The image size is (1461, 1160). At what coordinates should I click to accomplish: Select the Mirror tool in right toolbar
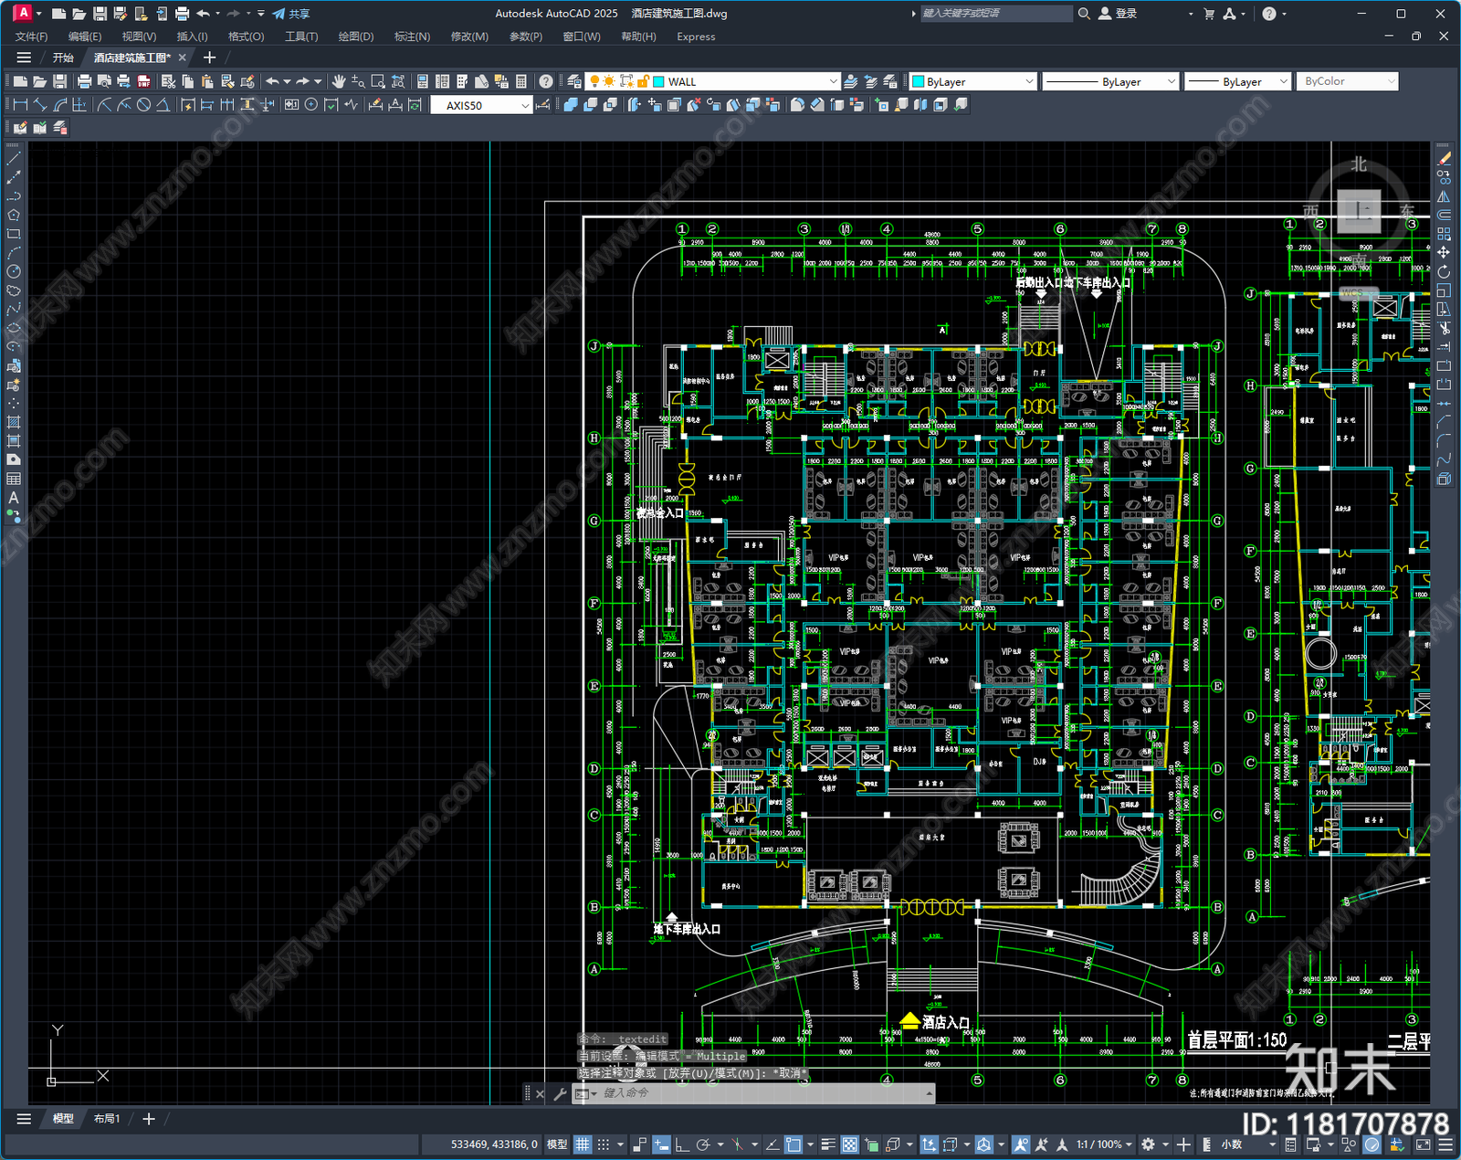pos(1444,196)
